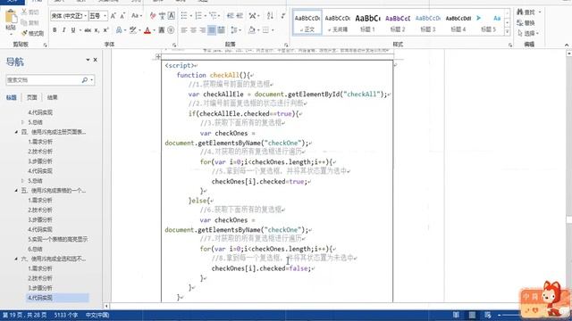This screenshot has width=572, height=321.
Task: Toggle Italic formatting
Action: click(63, 30)
